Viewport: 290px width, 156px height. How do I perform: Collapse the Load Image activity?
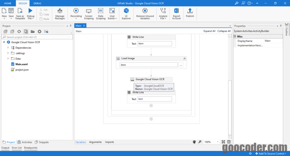click(184, 58)
